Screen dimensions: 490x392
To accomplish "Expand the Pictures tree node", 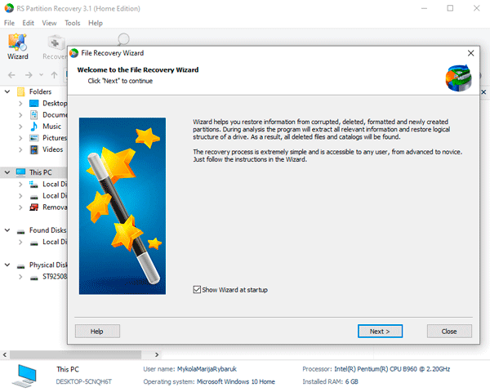I will (x=20, y=138).
